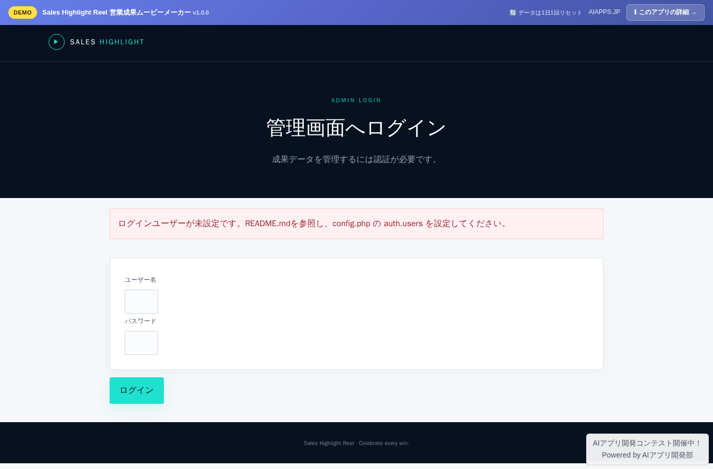The image size is (713, 469).
Task: Click footer text Sales Highlight Reel · Celebrate every win
Action: point(356,443)
